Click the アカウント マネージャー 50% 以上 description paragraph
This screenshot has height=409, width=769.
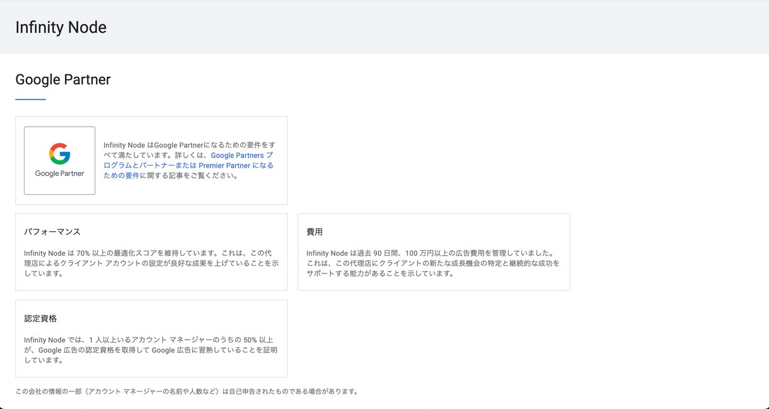click(151, 350)
